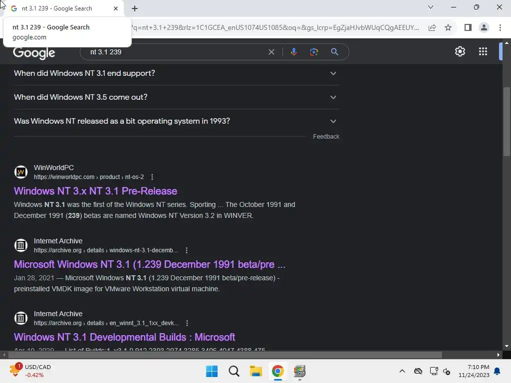Go to Google home via the logo
This screenshot has height=383, width=511.
pos(34,53)
